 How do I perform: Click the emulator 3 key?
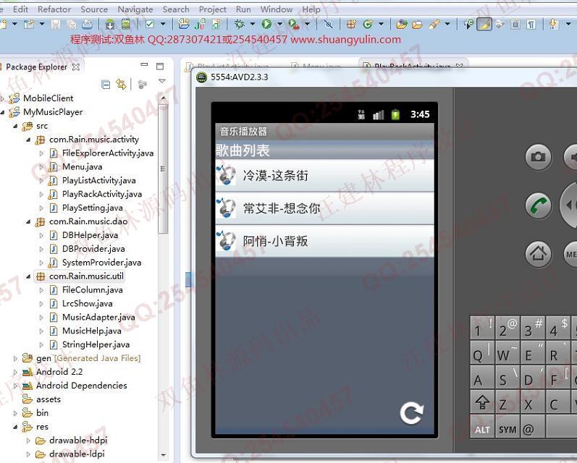click(x=532, y=328)
